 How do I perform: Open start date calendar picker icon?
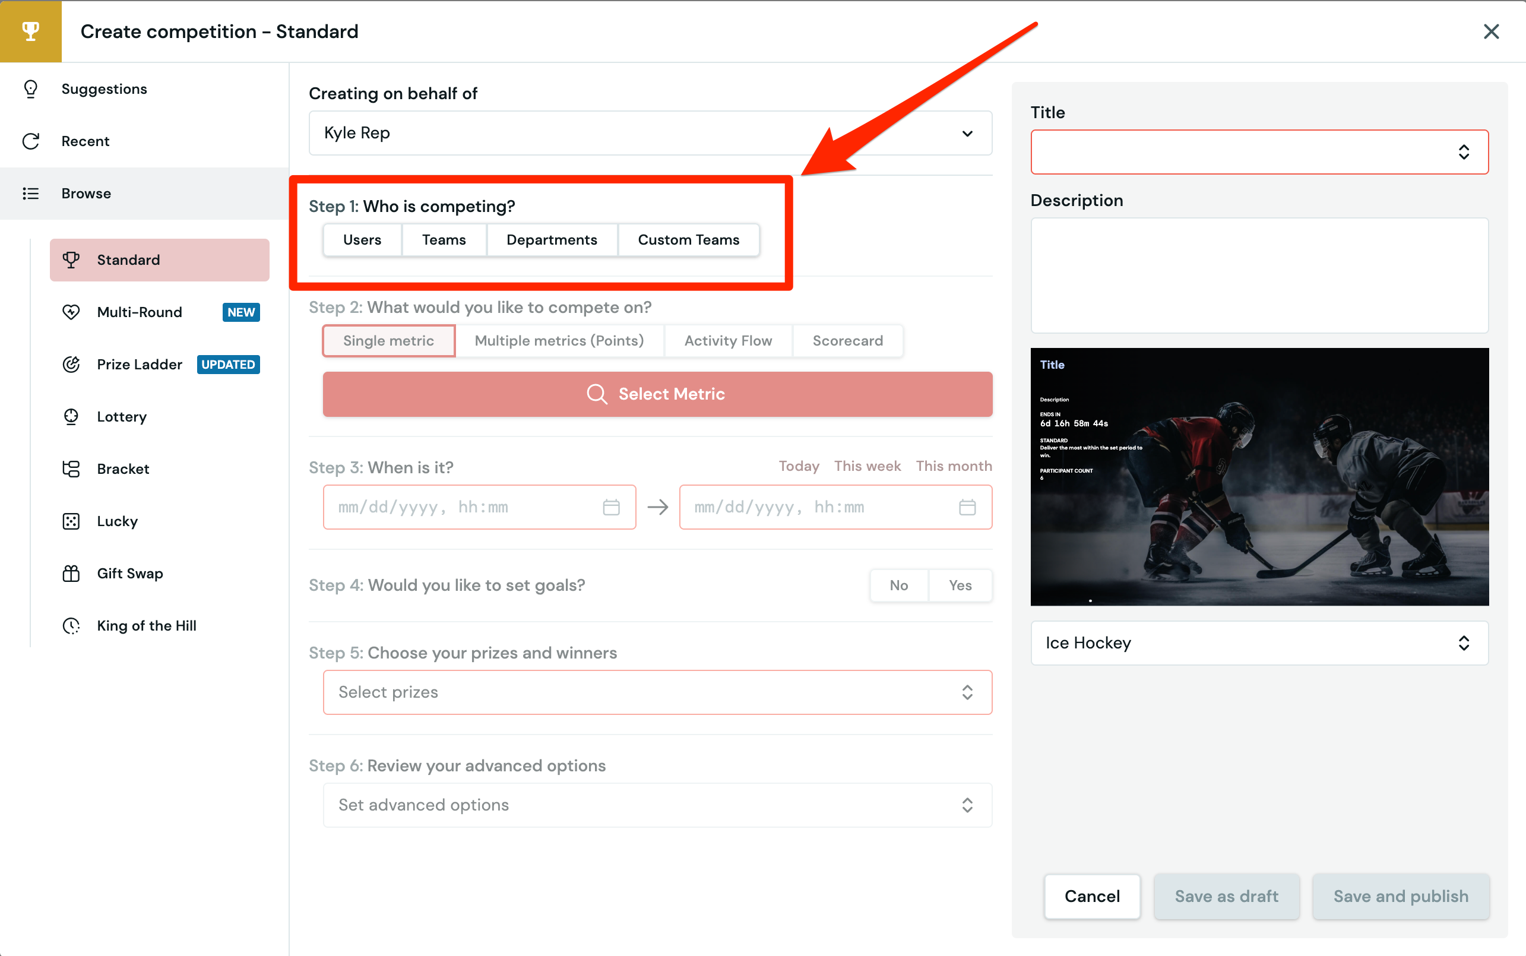(x=610, y=507)
